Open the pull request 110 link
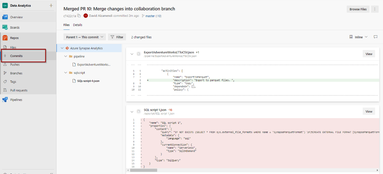 click(x=159, y=16)
